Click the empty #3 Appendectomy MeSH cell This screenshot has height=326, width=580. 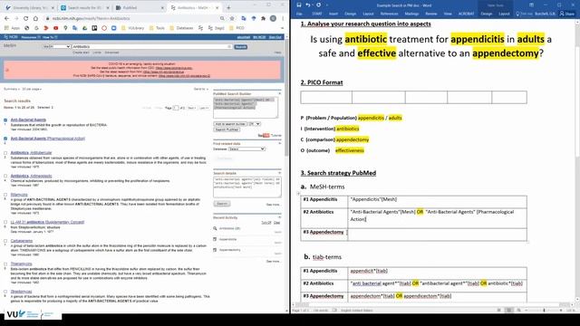click(437, 235)
